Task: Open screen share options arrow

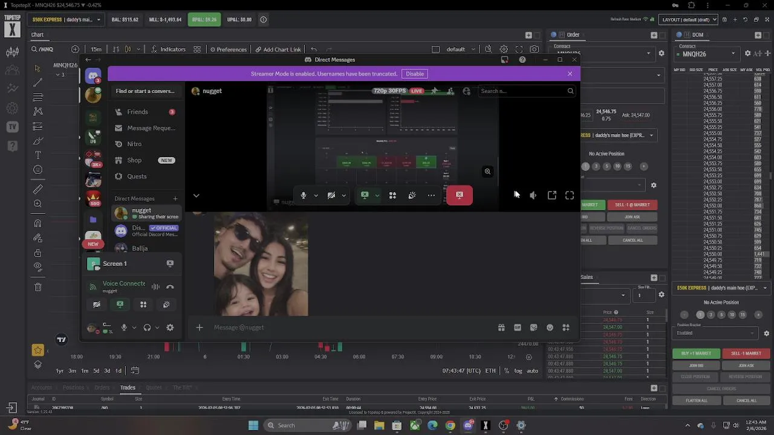Action: coord(377,195)
